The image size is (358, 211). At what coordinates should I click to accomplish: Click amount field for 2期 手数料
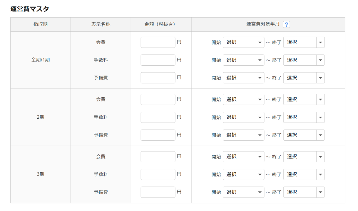point(158,117)
